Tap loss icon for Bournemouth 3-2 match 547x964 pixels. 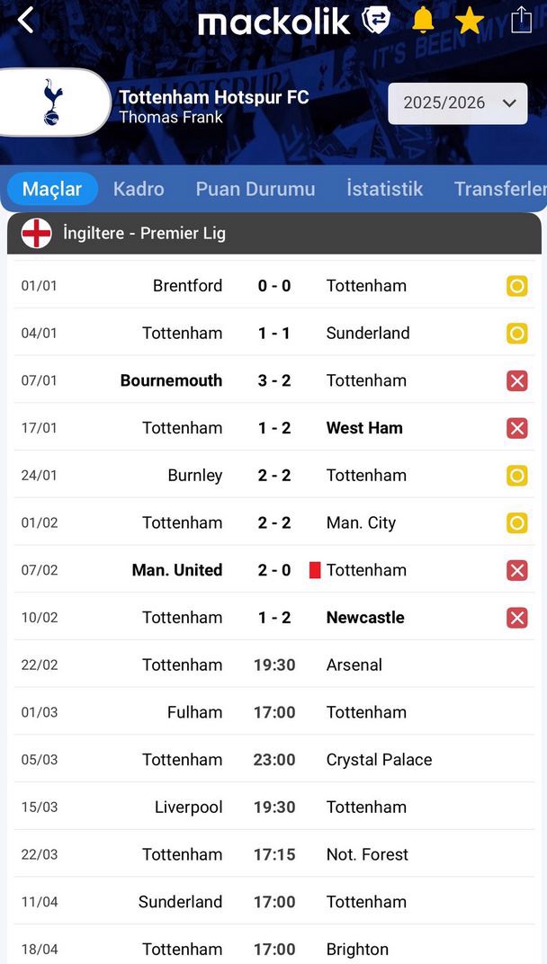point(516,381)
